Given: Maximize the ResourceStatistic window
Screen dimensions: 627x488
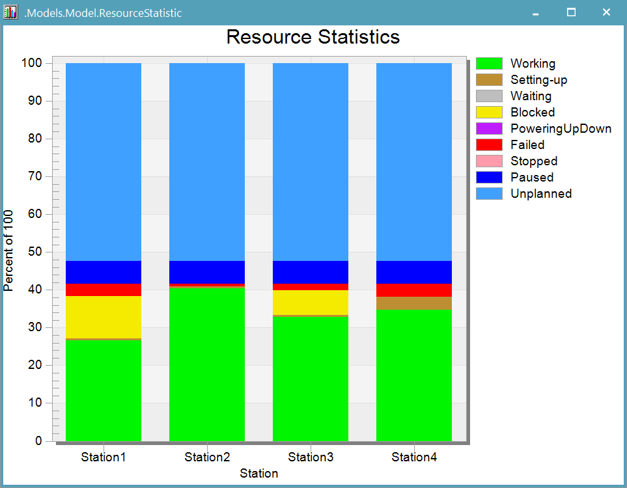Looking at the screenshot, I should click(571, 12).
